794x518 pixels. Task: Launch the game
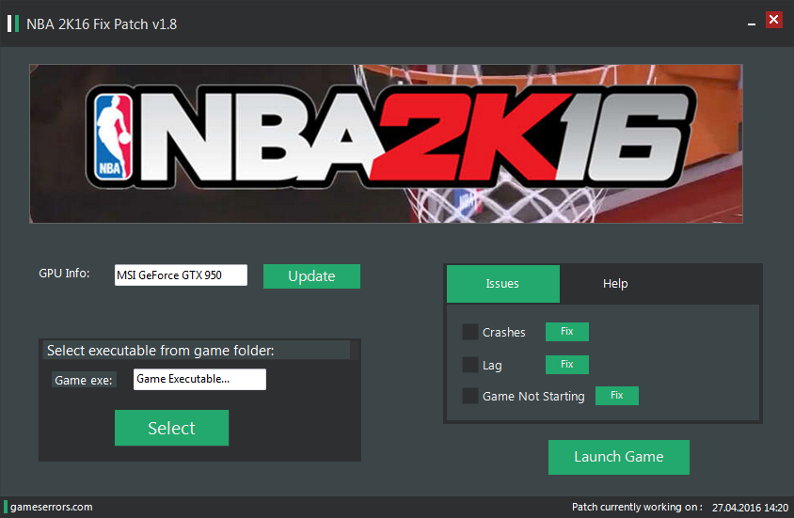(x=619, y=457)
